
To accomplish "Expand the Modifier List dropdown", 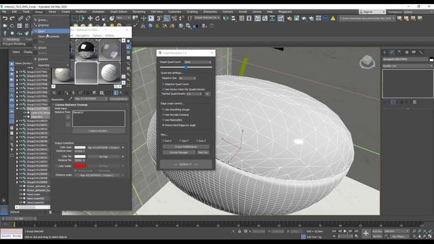I will (408, 66).
